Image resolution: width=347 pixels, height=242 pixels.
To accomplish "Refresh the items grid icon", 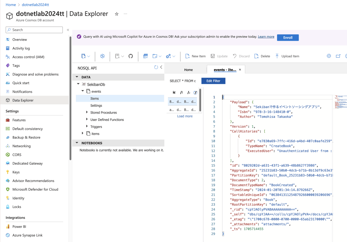I will [x=195, y=92].
